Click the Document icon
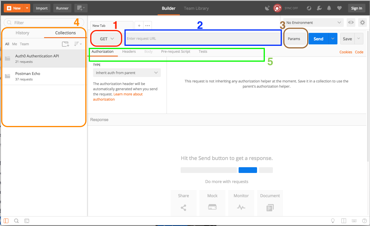This screenshot has height=226, width=370. point(270,207)
